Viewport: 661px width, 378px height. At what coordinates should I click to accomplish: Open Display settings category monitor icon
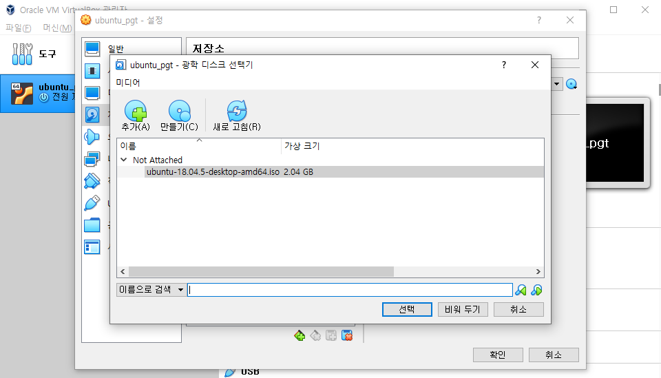tap(92, 93)
